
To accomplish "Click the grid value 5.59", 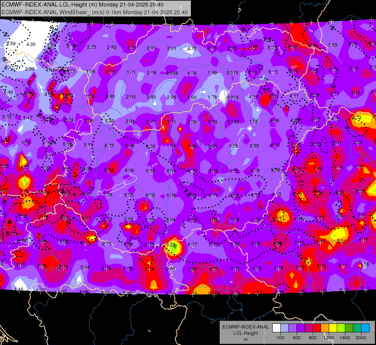I will (11, 44).
